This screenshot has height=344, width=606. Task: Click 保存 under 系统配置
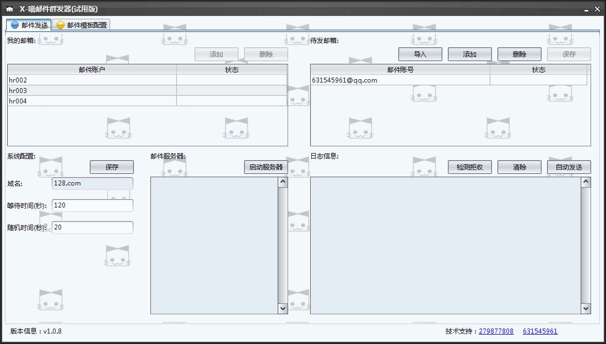[x=111, y=167]
